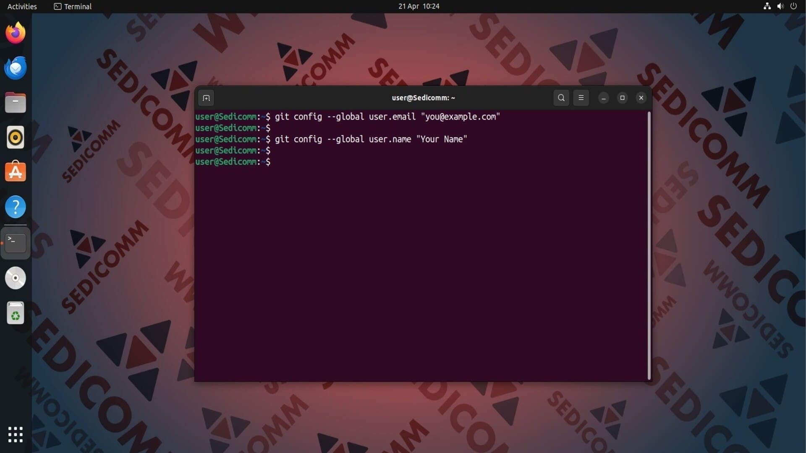Open the Terminal app menu
The height and width of the screenshot is (453, 806).
(73, 6)
